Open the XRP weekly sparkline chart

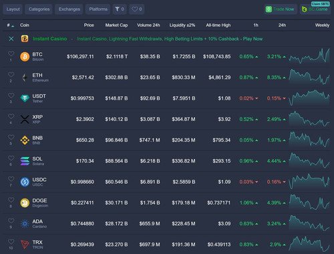coord(309,118)
